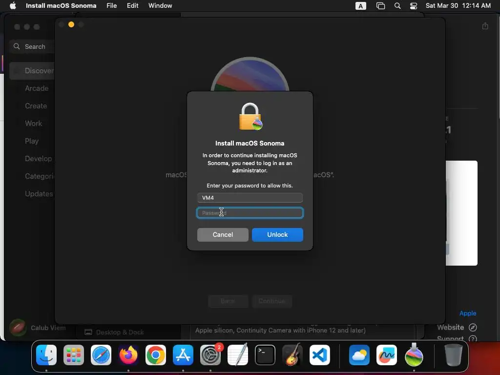Click App Store share icon
The height and width of the screenshot is (375, 500).
[x=485, y=26]
